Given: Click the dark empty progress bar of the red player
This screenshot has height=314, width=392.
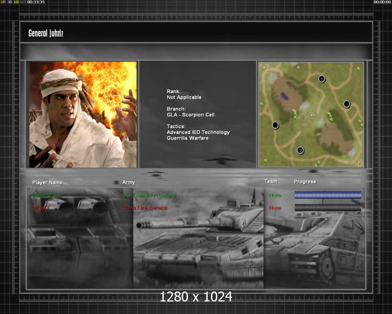Looking at the screenshot, I should coord(328,207).
